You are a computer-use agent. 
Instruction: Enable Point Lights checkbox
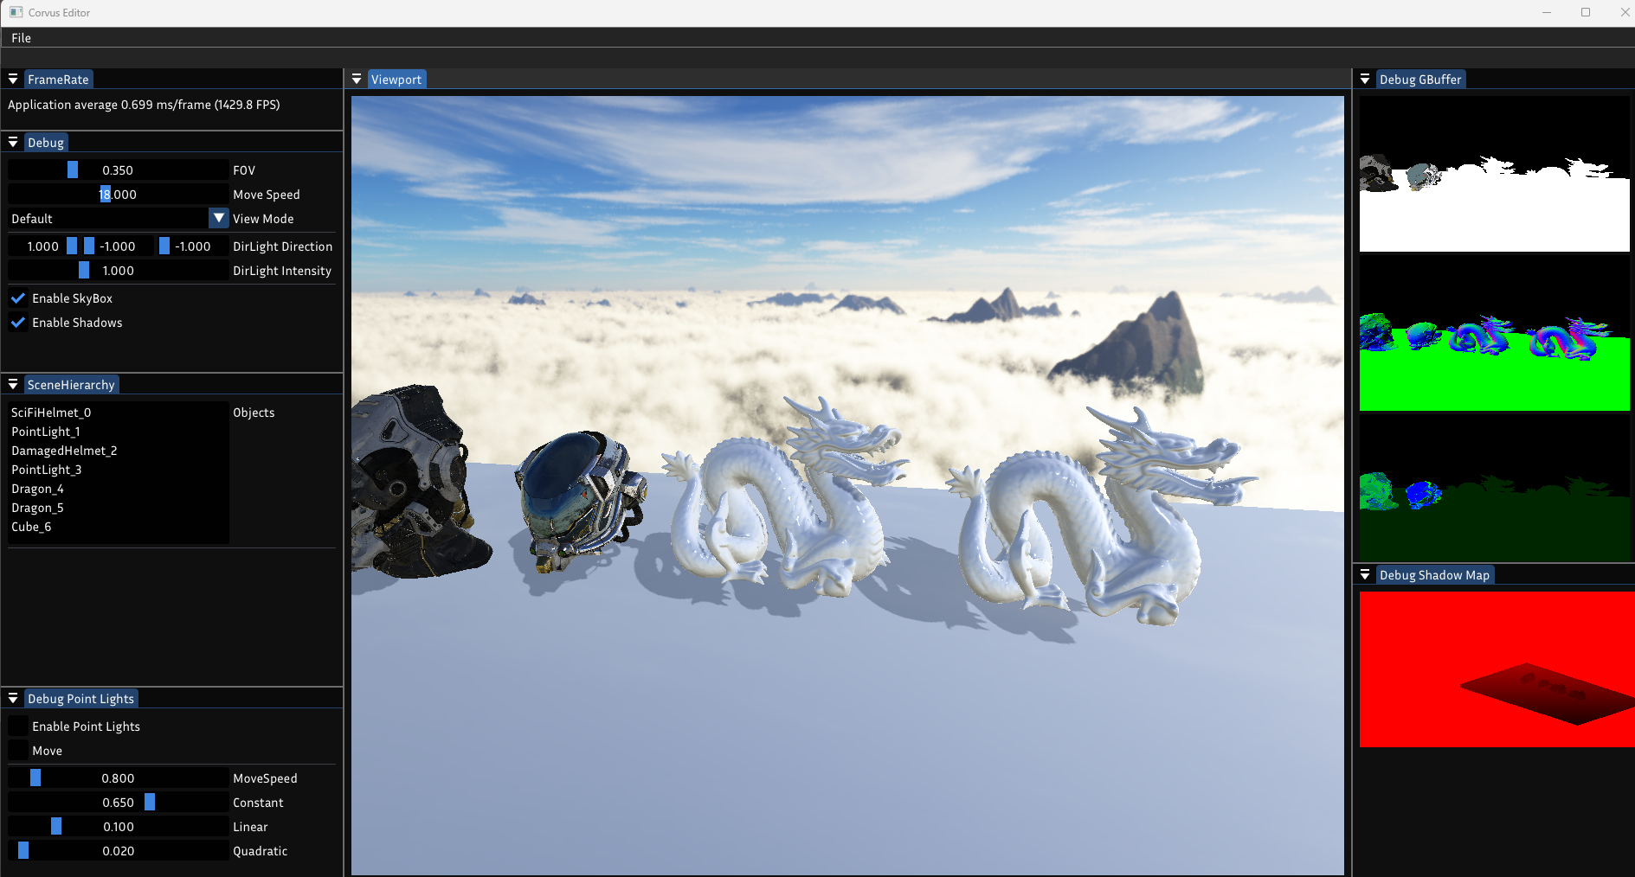tap(18, 727)
